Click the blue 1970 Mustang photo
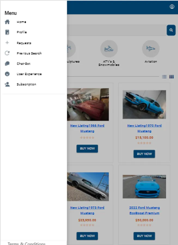 click(144, 105)
